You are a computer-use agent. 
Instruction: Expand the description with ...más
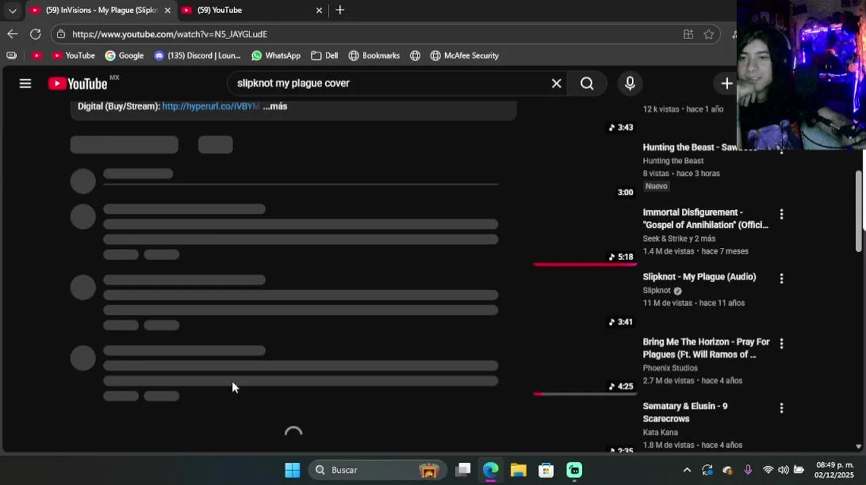[x=275, y=106]
